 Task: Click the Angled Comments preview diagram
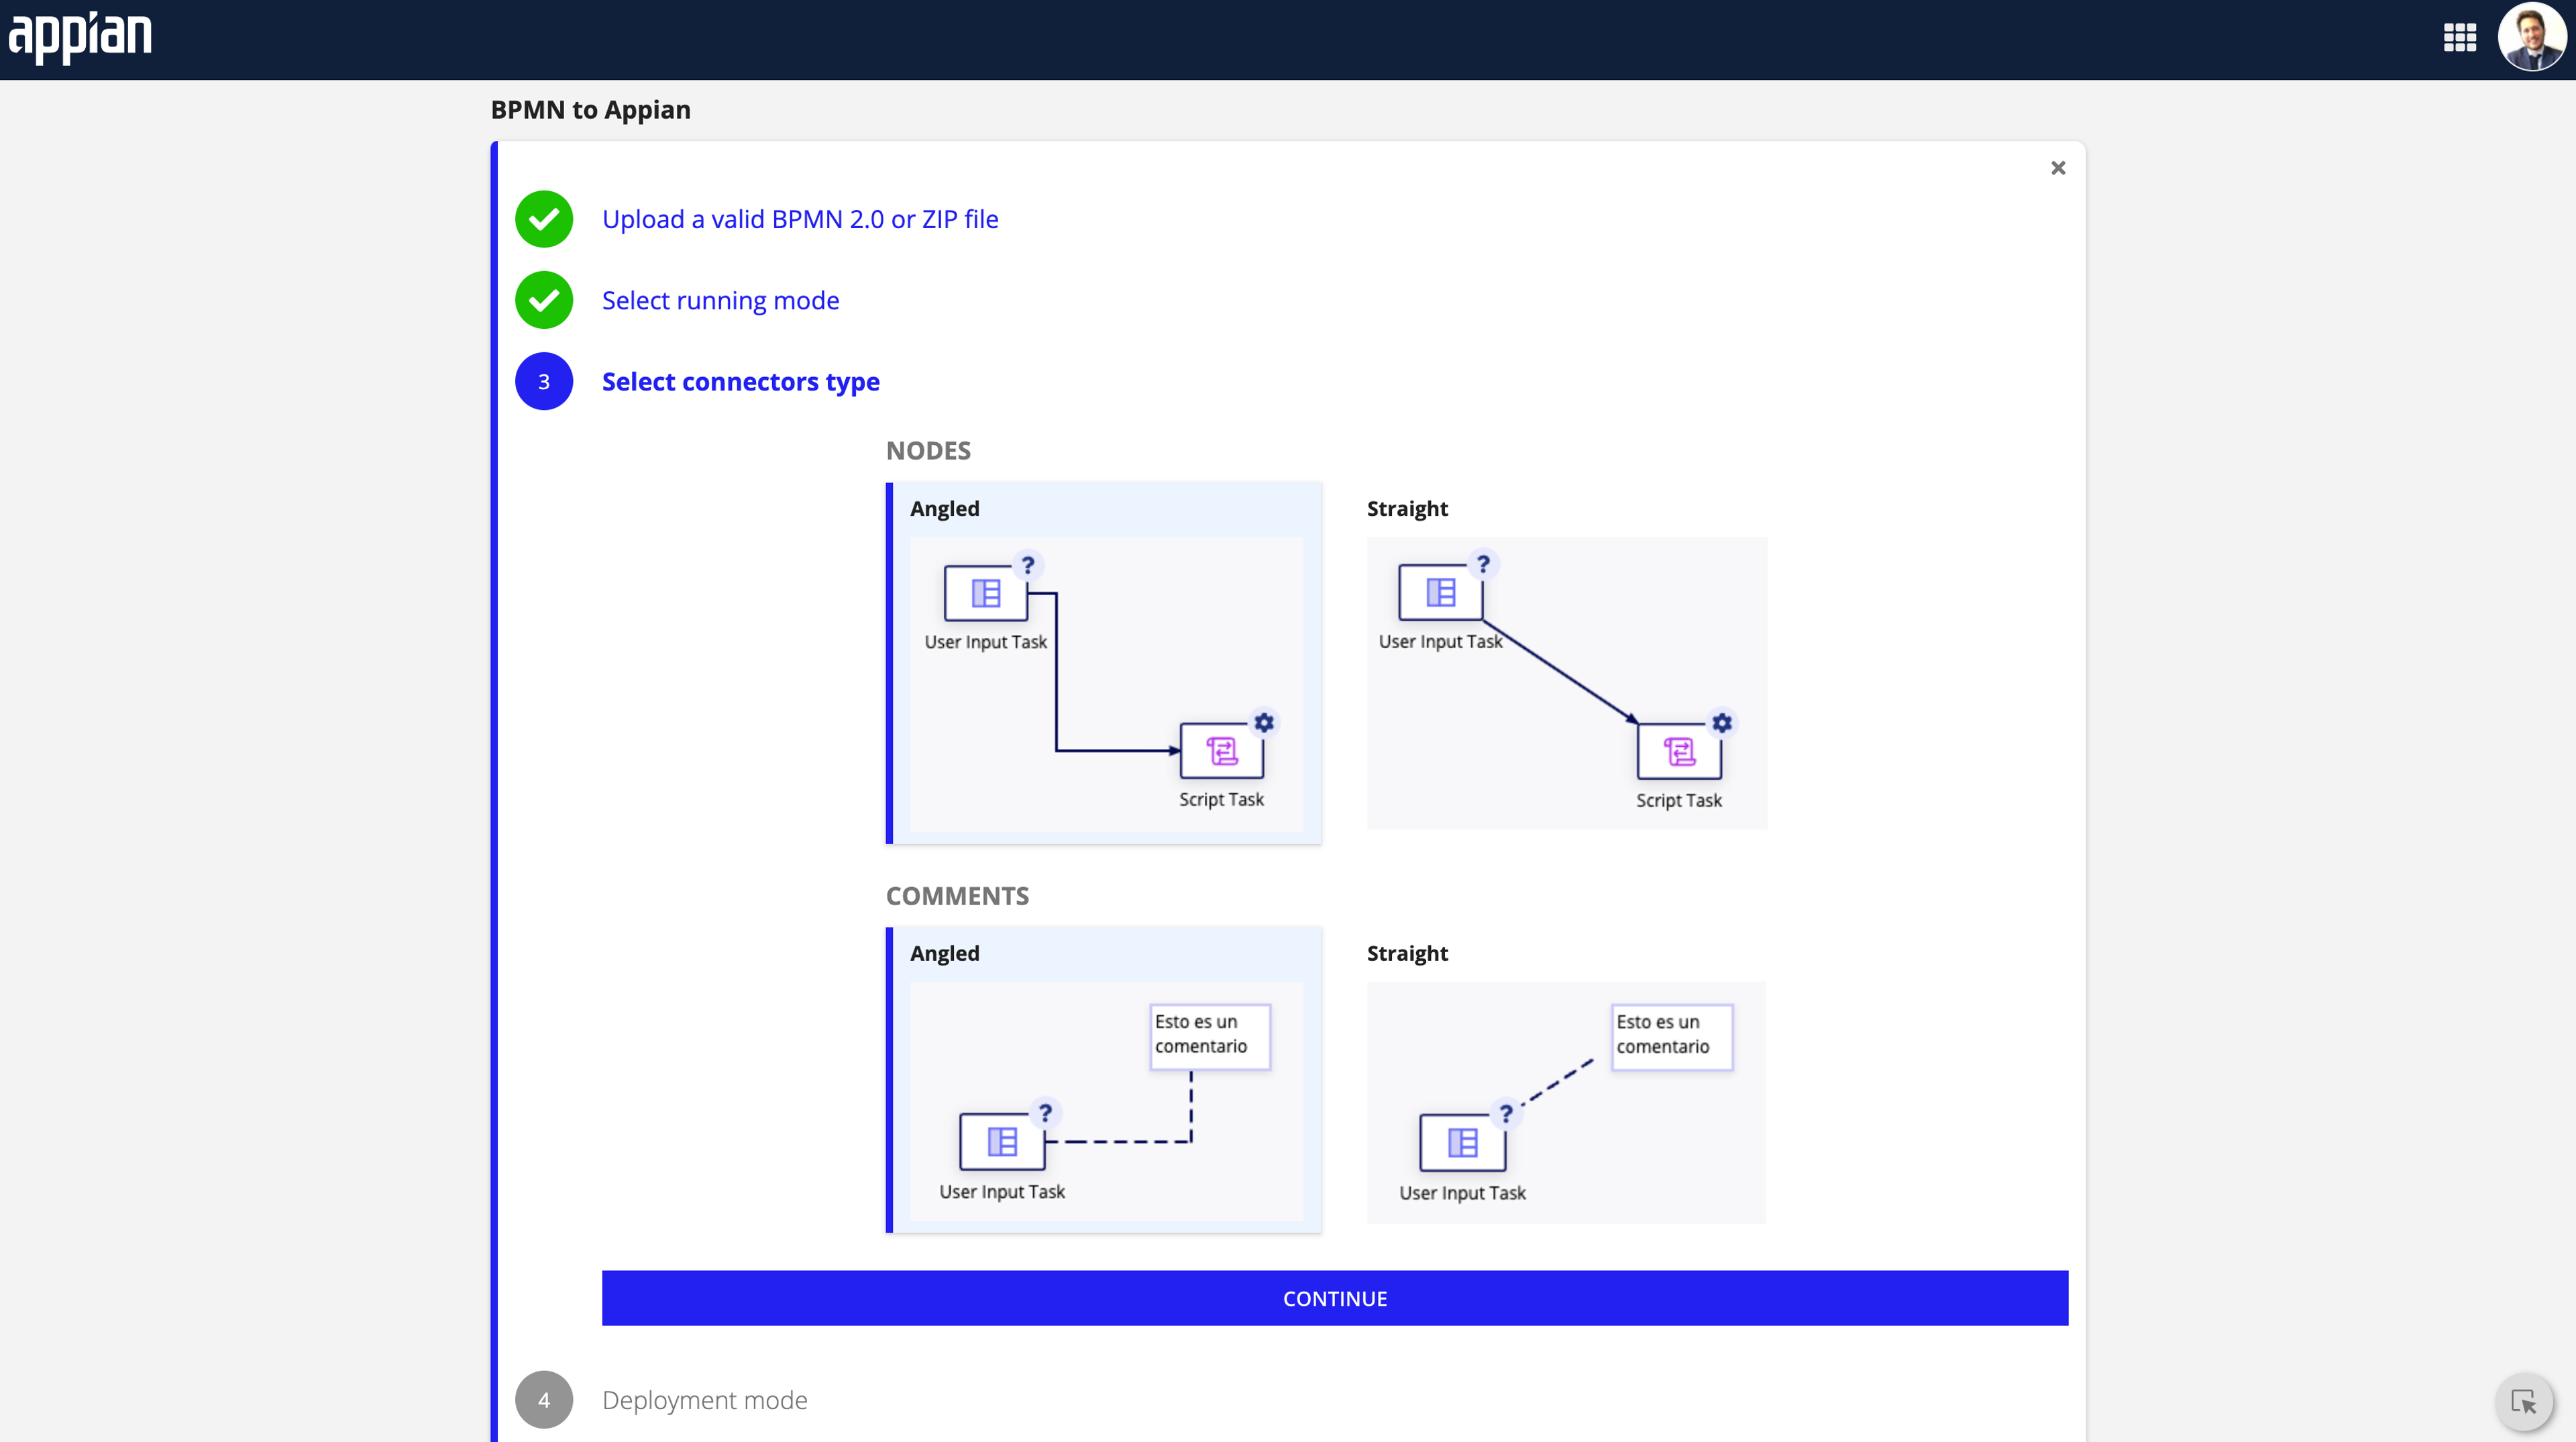1106,1102
